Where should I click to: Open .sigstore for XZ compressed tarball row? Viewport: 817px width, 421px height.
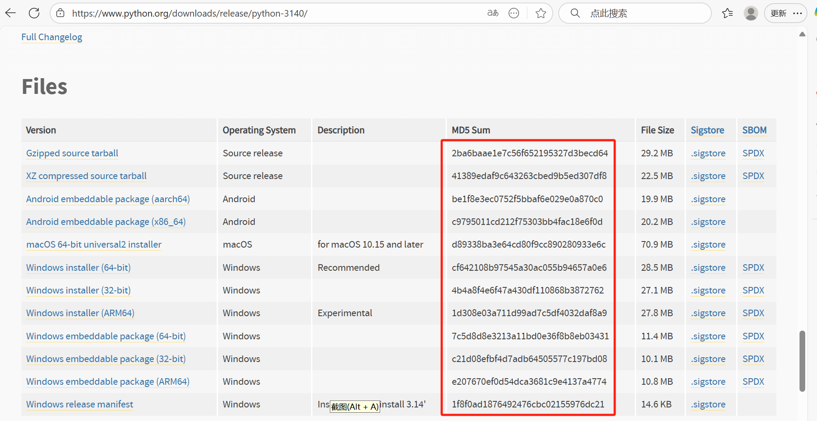coord(708,176)
